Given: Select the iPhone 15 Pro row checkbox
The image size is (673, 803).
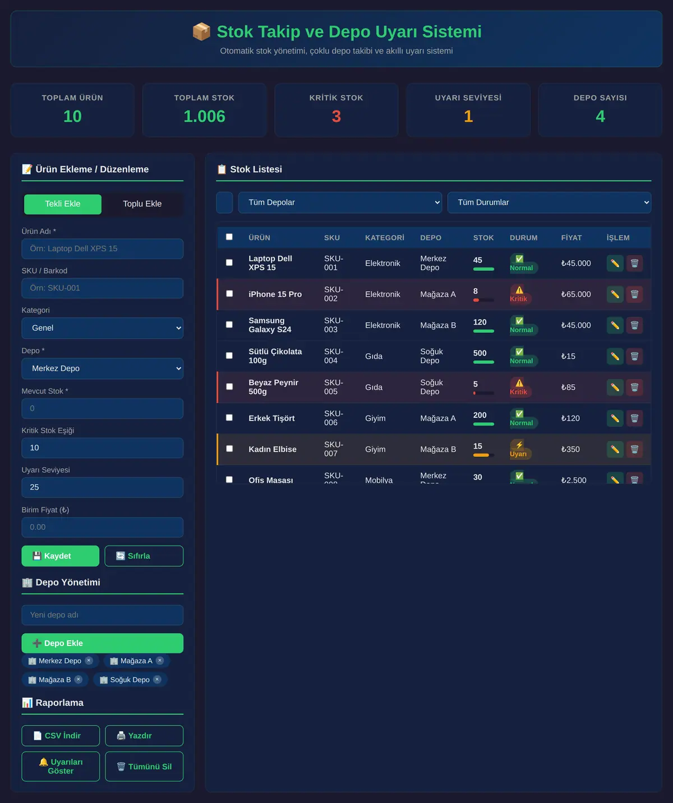Looking at the screenshot, I should click(229, 293).
